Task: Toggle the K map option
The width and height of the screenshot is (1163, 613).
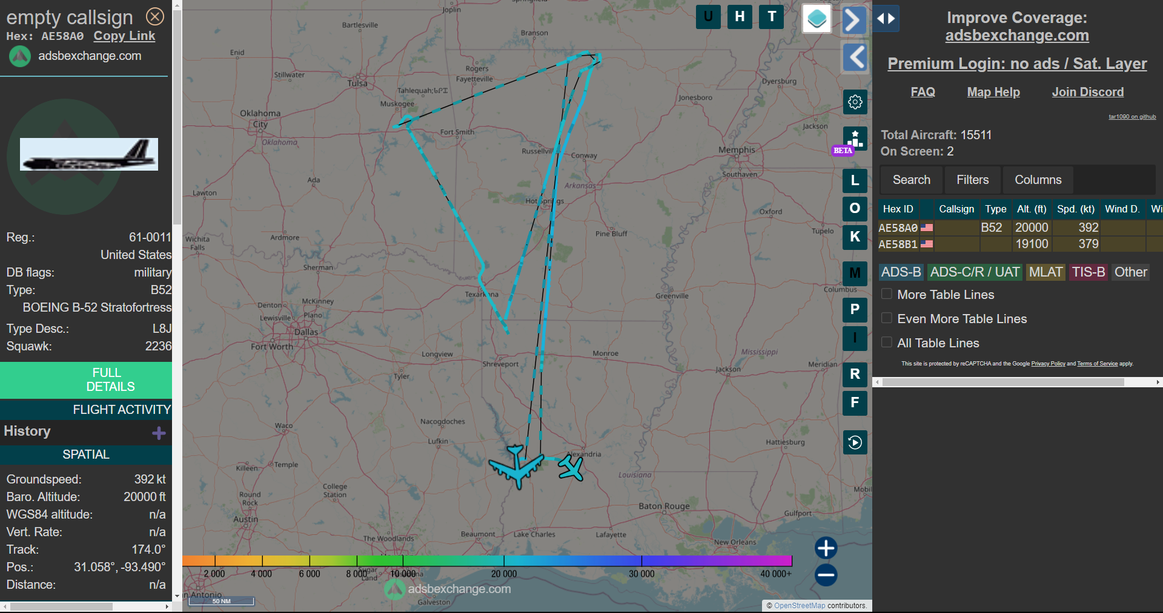Action: [x=855, y=237]
